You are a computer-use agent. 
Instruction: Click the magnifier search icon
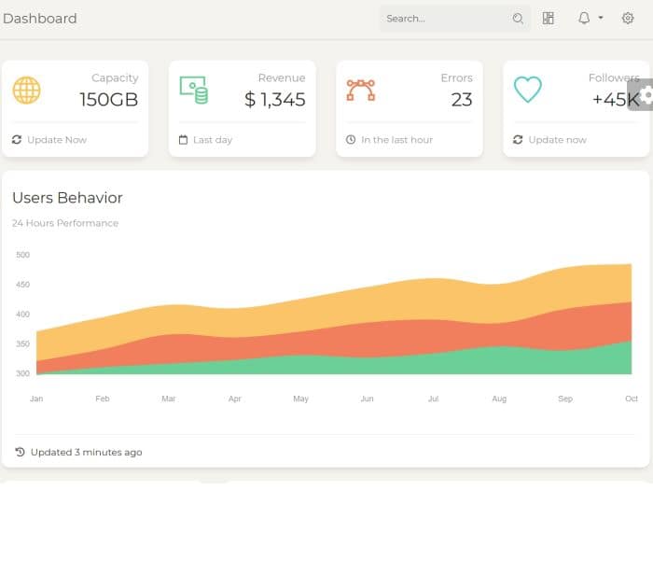point(519,19)
